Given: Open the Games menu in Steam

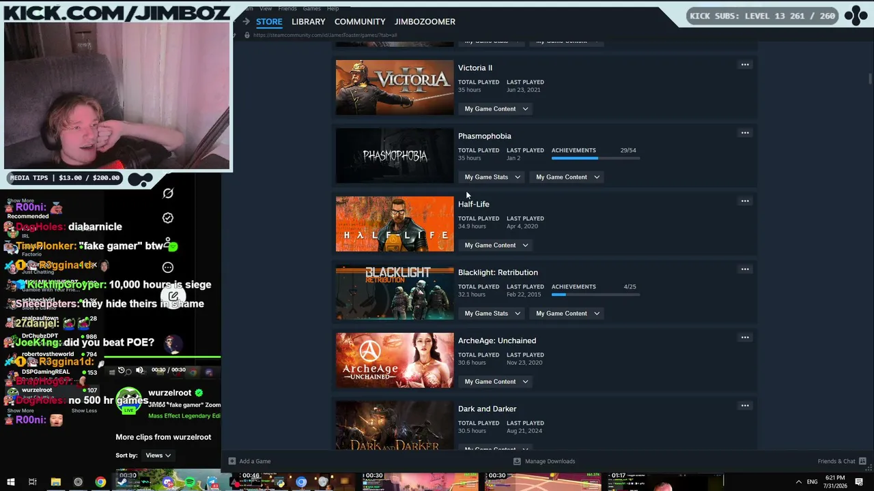Looking at the screenshot, I should click(x=311, y=8).
